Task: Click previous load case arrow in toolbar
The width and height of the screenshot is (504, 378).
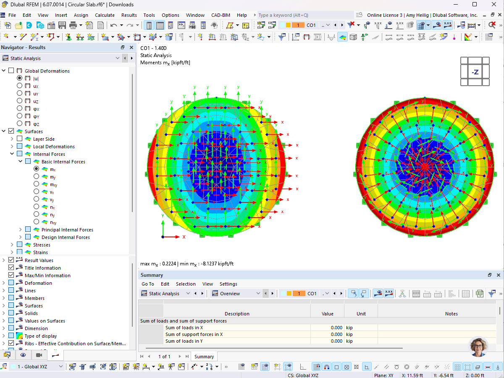Action: coord(336,25)
